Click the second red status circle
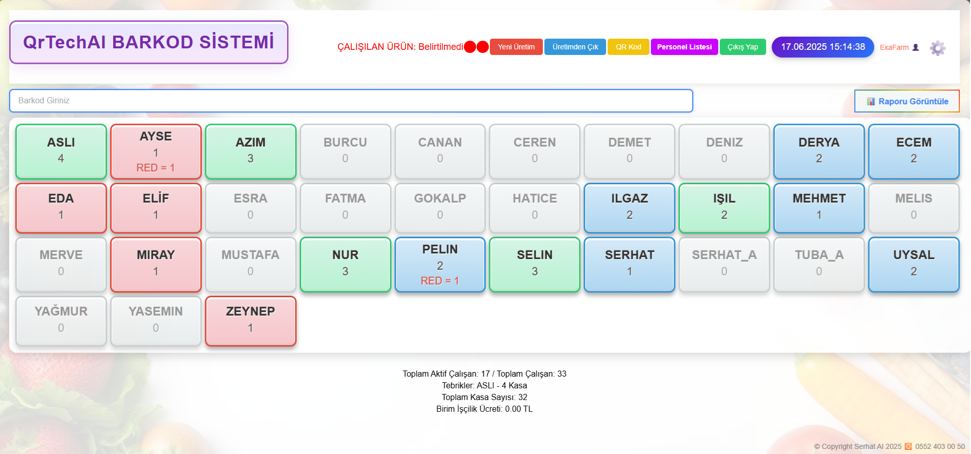The height and width of the screenshot is (454, 971). pyautogui.click(x=483, y=47)
